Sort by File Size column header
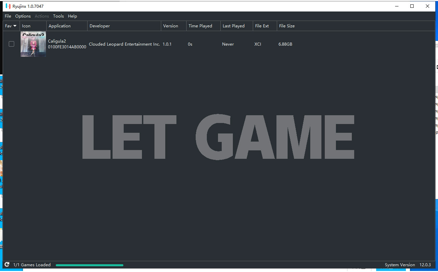This screenshot has width=438, height=272. click(287, 26)
